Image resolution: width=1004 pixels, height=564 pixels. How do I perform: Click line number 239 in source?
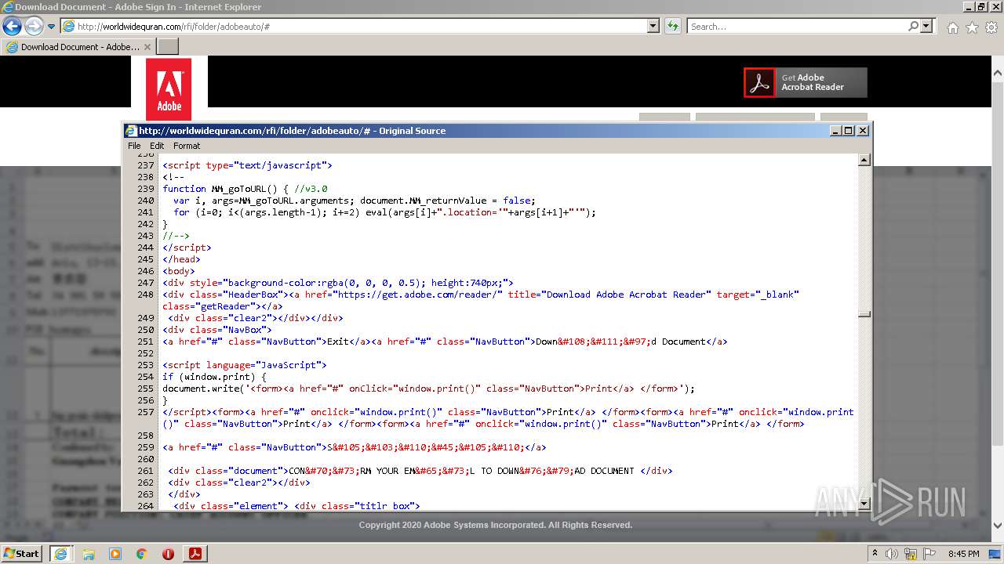[x=145, y=189]
